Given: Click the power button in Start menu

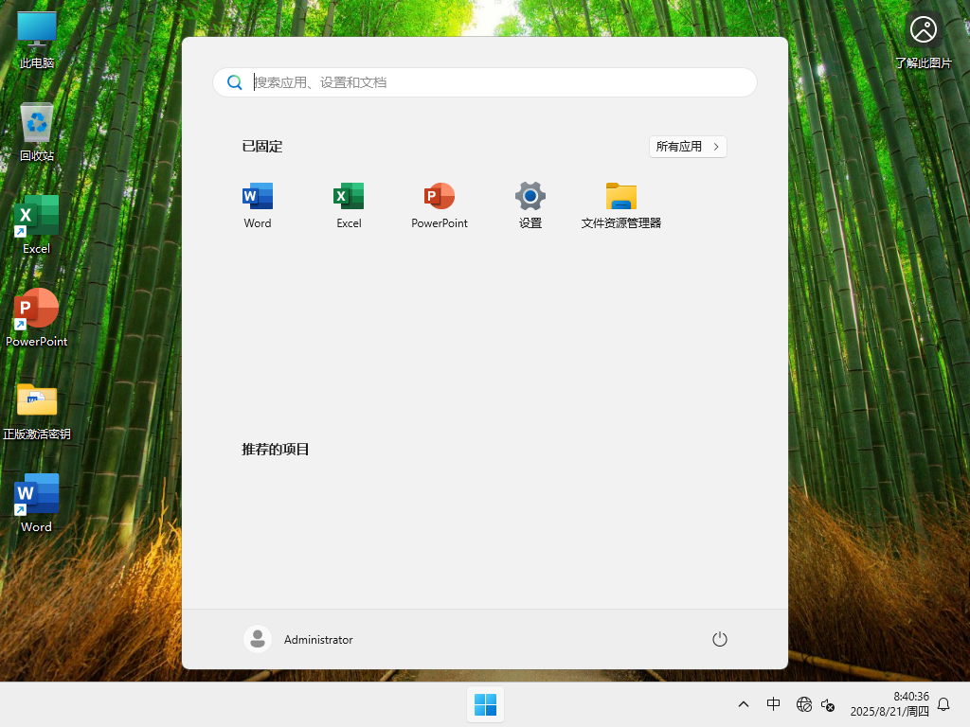Looking at the screenshot, I should click(719, 639).
